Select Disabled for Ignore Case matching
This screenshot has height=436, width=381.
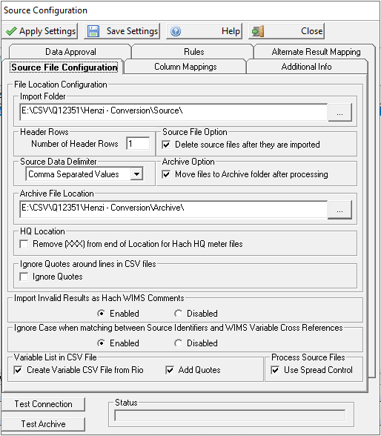click(x=179, y=343)
